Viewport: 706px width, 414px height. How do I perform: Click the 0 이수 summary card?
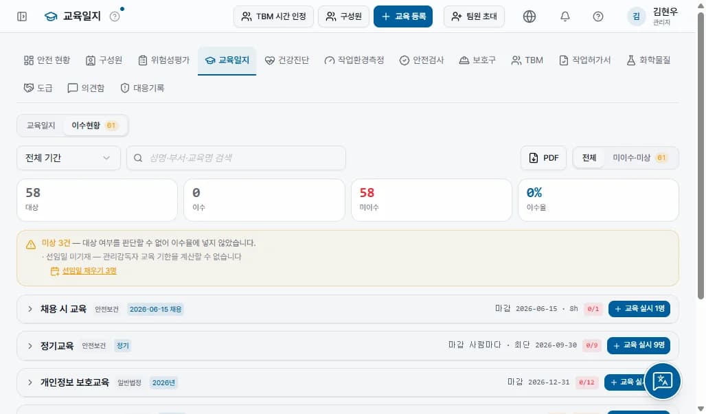pos(264,200)
